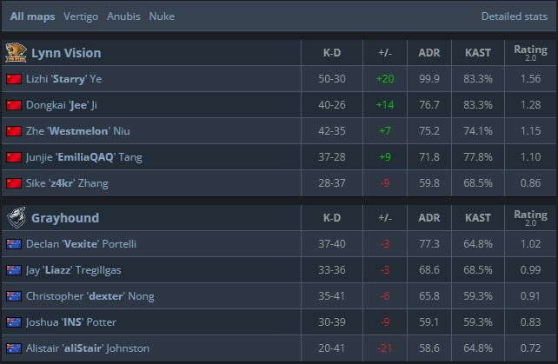The width and height of the screenshot is (558, 364).
Task: Switch to the Vertigo map tab
Action: (81, 17)
